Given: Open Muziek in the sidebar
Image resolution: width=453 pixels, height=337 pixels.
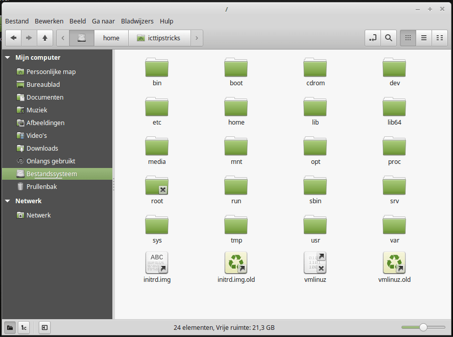Looking at the screenshot, I should coord(57,110).
